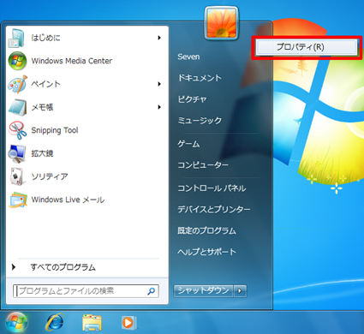Open shutdown options arrow button
This screenshot has width=364, height=334.
pyautogui.click(x=240, y=291)
